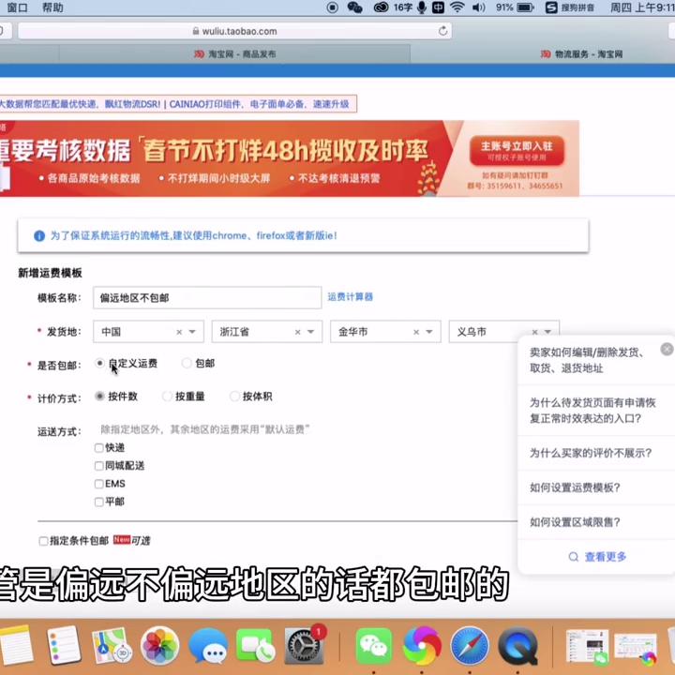Click the magnifier icon beside 查看更多

point(573,557)
